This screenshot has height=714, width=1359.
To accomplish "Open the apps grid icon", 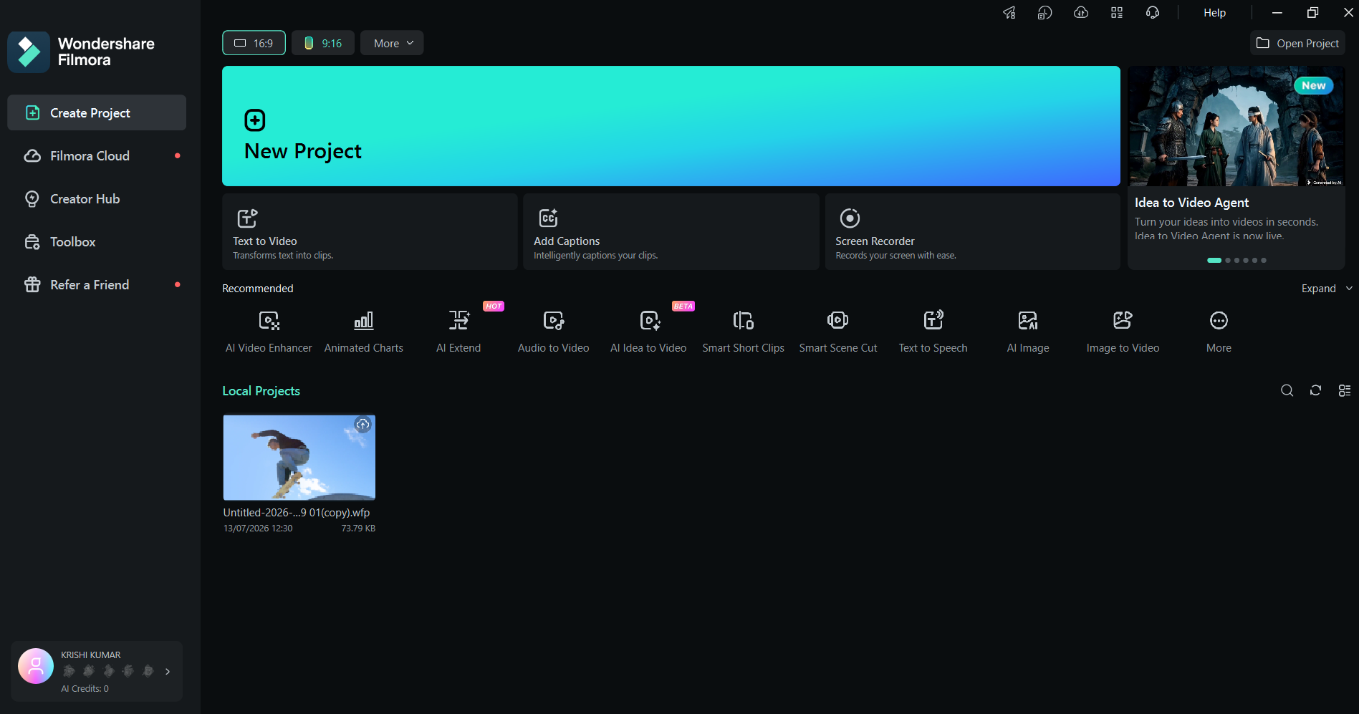I will pos(1117,13).
